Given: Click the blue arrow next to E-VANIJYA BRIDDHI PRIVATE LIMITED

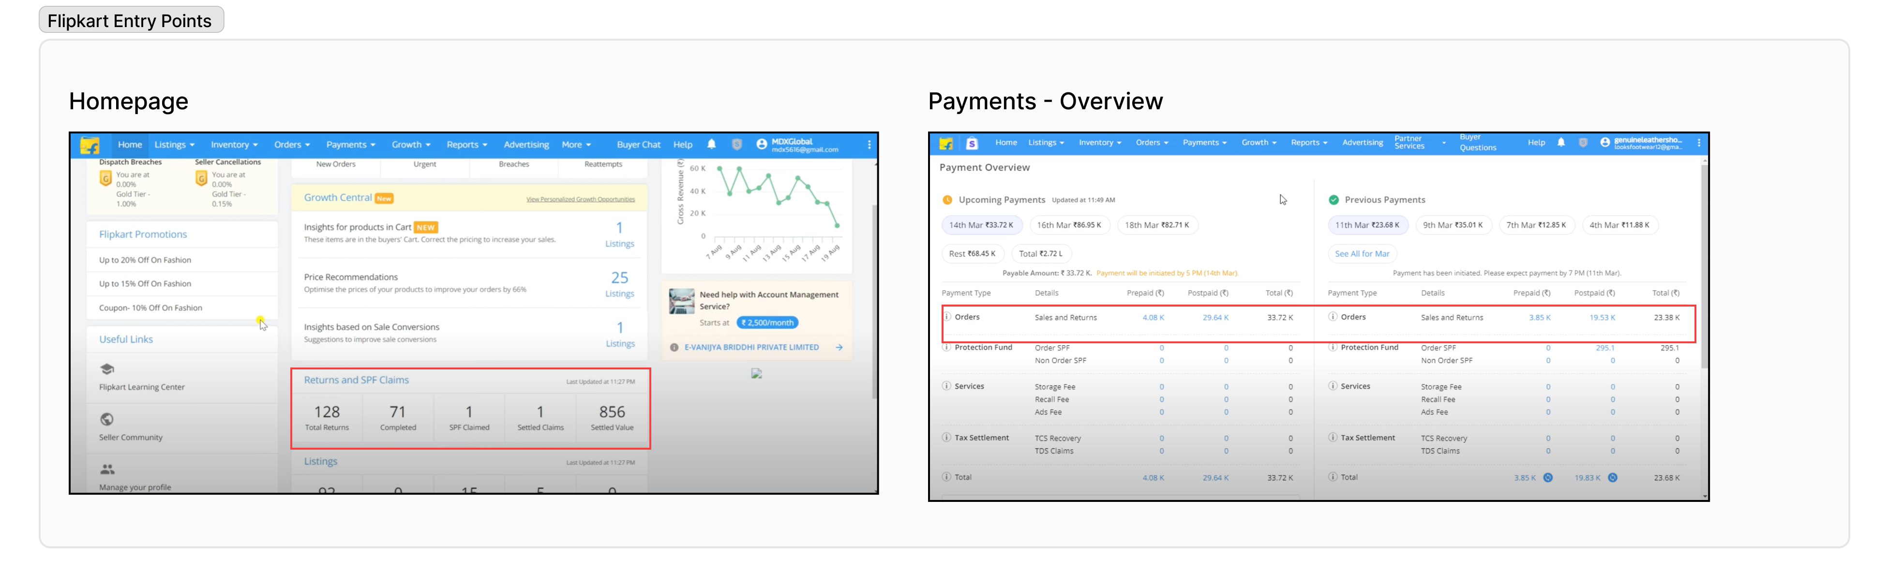Looking at the screenshot, I should click(839, 347).
